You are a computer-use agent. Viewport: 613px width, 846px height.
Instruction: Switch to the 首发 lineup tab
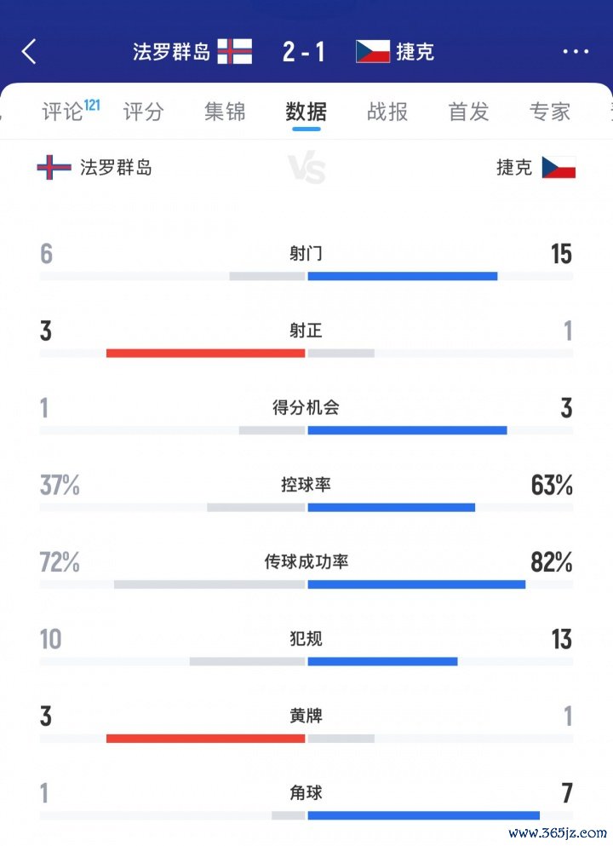coord(468,112)
